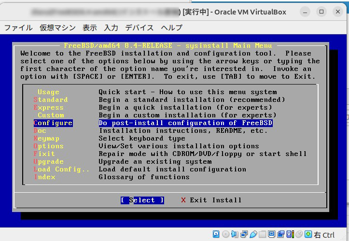Click the keyboard capture arrow icon
349x241 pixels.
(308, 234)
